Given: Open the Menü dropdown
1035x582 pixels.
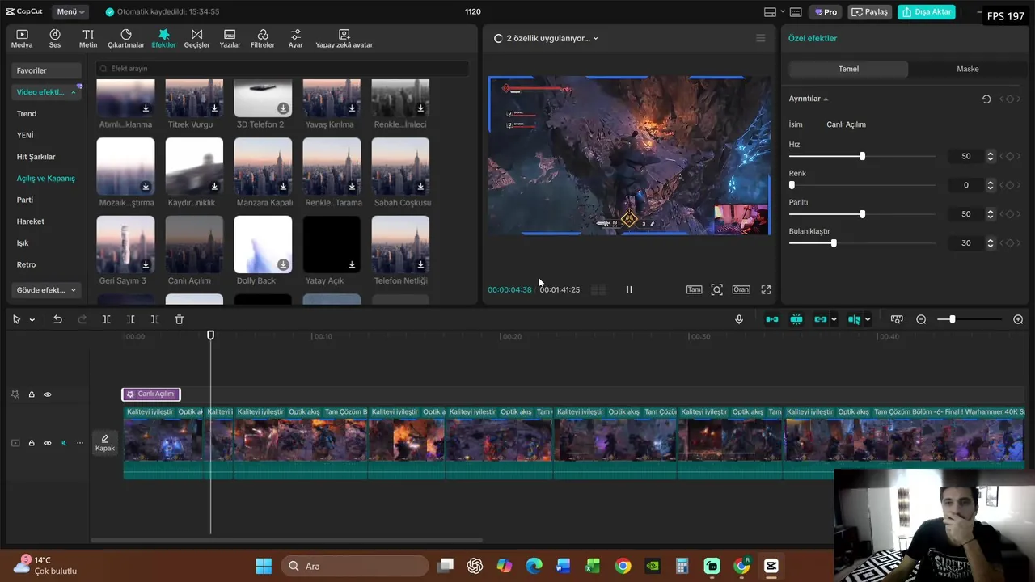Looking at the screenshot, I should click(70, 12).
